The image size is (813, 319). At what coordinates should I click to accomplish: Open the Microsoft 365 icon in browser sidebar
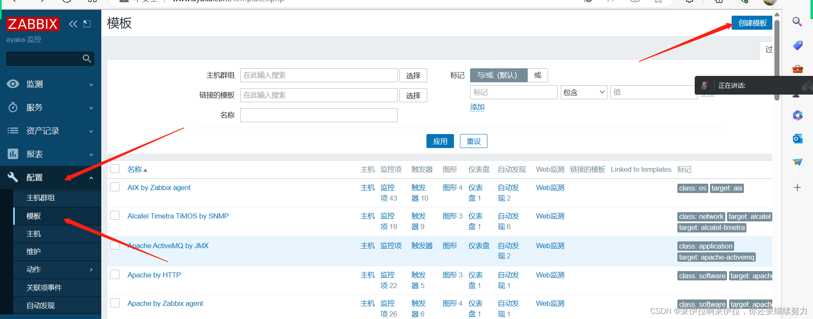(797, 115)
